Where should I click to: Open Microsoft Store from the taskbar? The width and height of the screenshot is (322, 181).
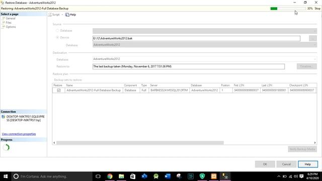click(133, 176)
